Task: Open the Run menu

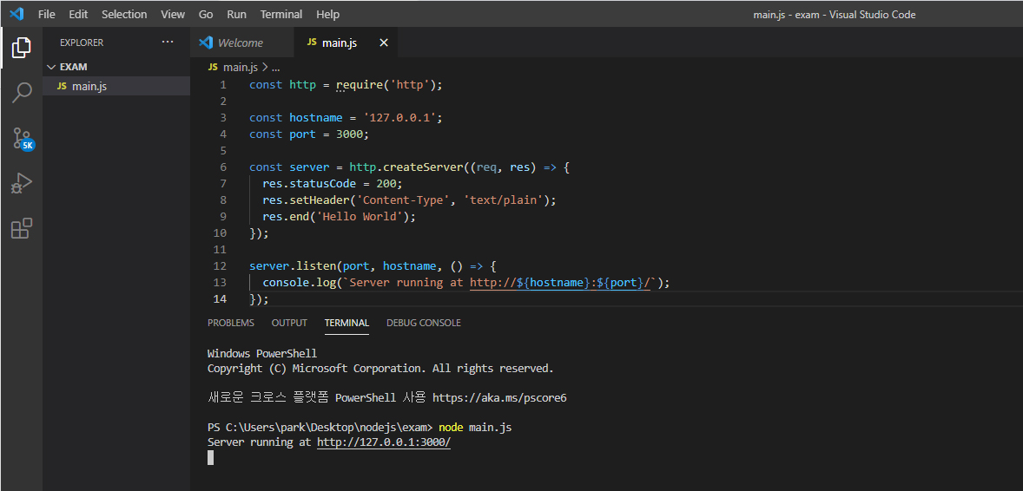Action: 236,15
